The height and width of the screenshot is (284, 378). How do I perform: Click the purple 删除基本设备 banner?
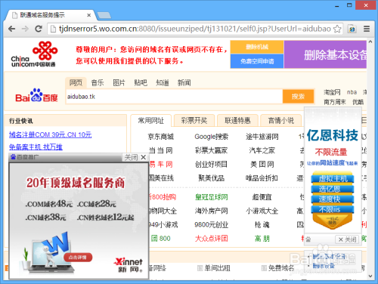325,54
